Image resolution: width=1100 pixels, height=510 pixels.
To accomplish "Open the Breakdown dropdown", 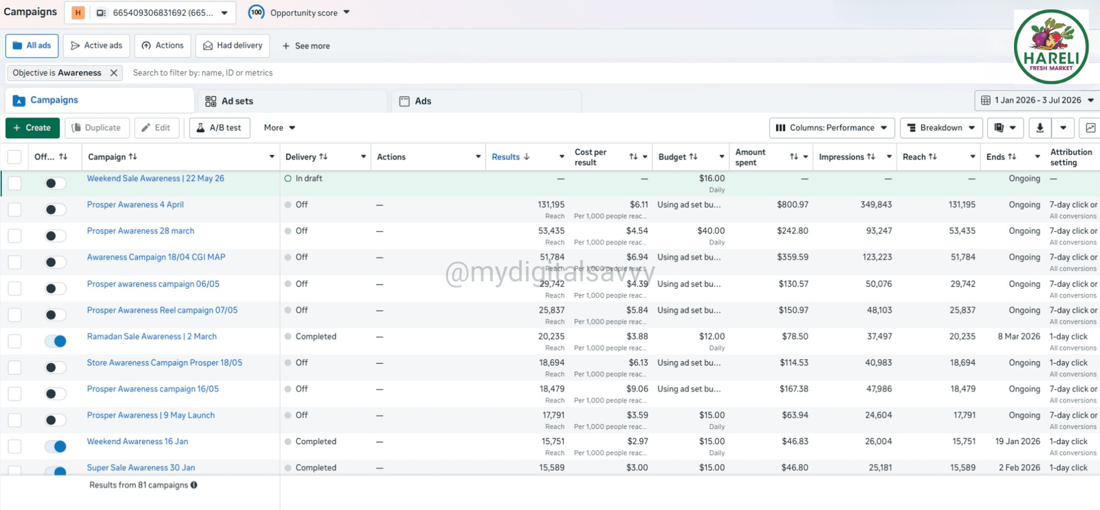I will [x=941, y=128].
